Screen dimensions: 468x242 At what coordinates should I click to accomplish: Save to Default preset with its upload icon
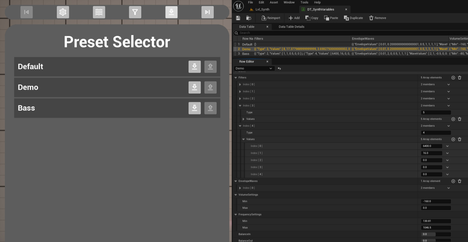210,67
